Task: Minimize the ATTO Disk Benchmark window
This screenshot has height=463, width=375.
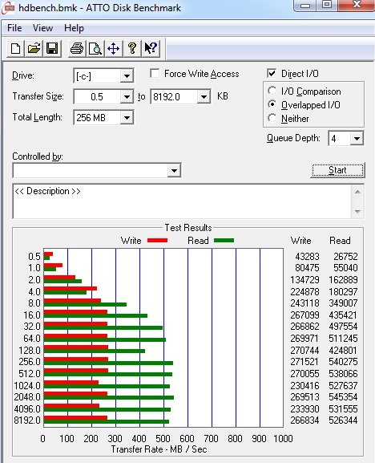Action: tap(304, 5)
